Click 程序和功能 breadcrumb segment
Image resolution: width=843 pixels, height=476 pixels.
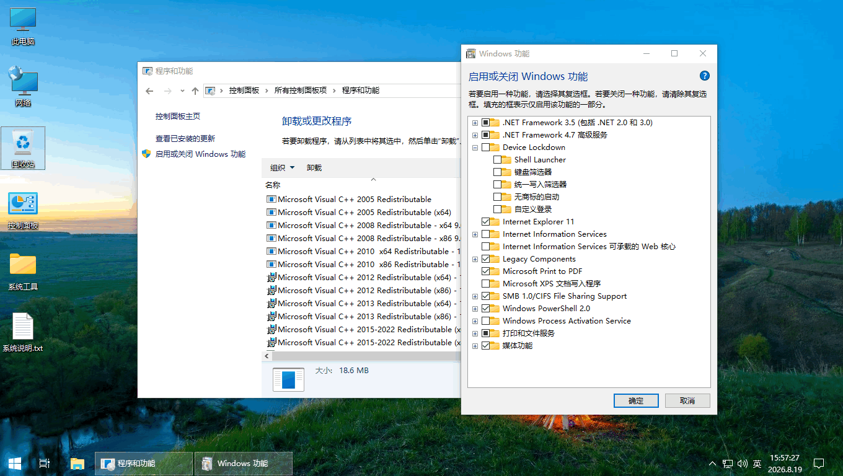click(361, 90)
